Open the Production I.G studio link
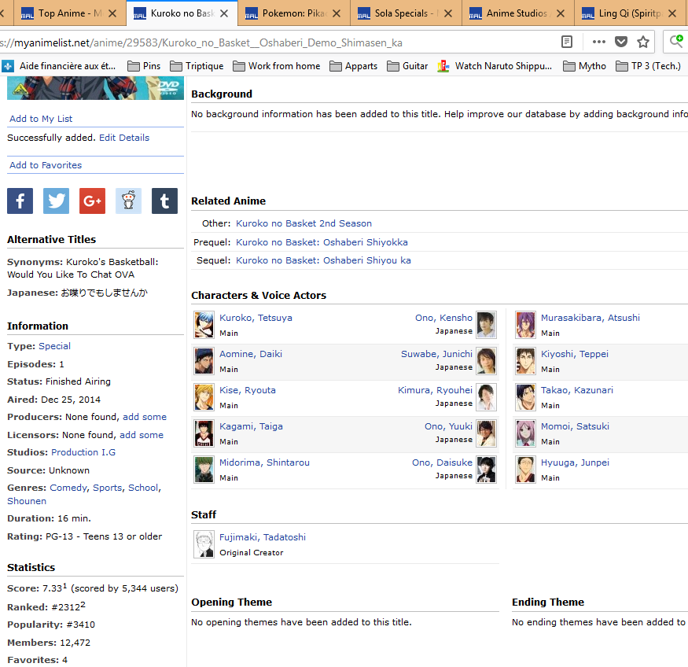Viewport: 688px width, 667px height. tap(83, 452)
